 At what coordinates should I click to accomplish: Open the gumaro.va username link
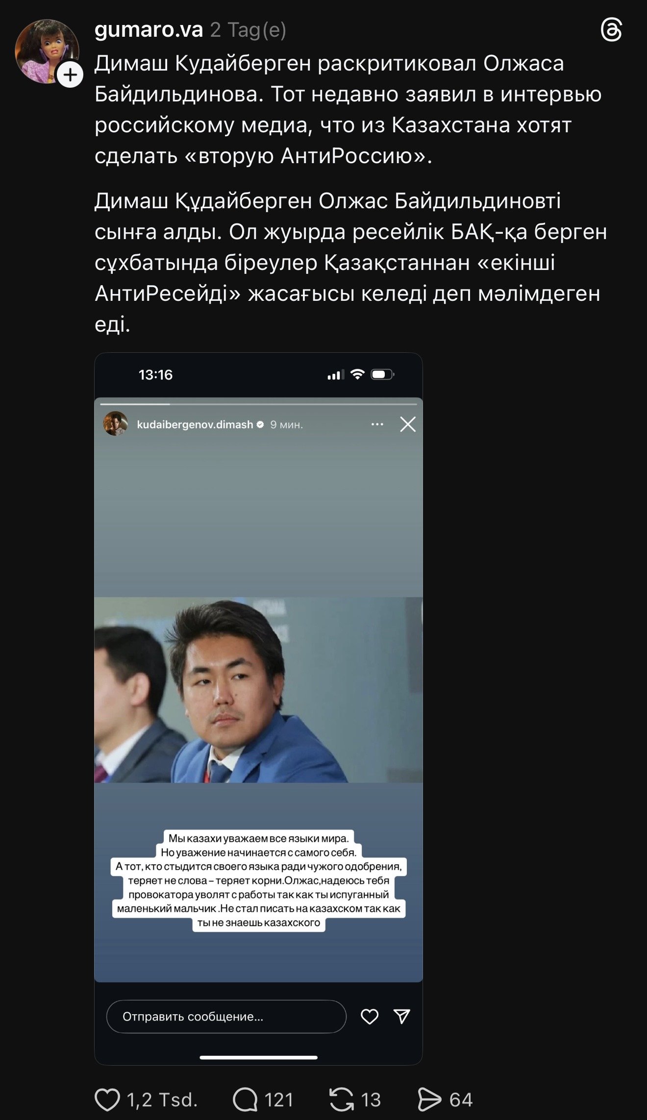(x=149, y=30)
